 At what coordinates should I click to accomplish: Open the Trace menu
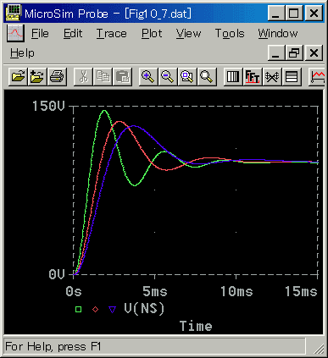tap(112, 34)
